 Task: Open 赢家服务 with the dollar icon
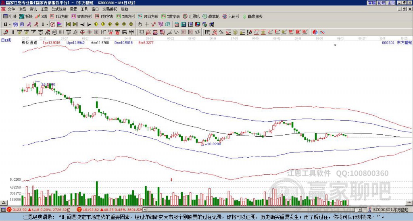252,16
